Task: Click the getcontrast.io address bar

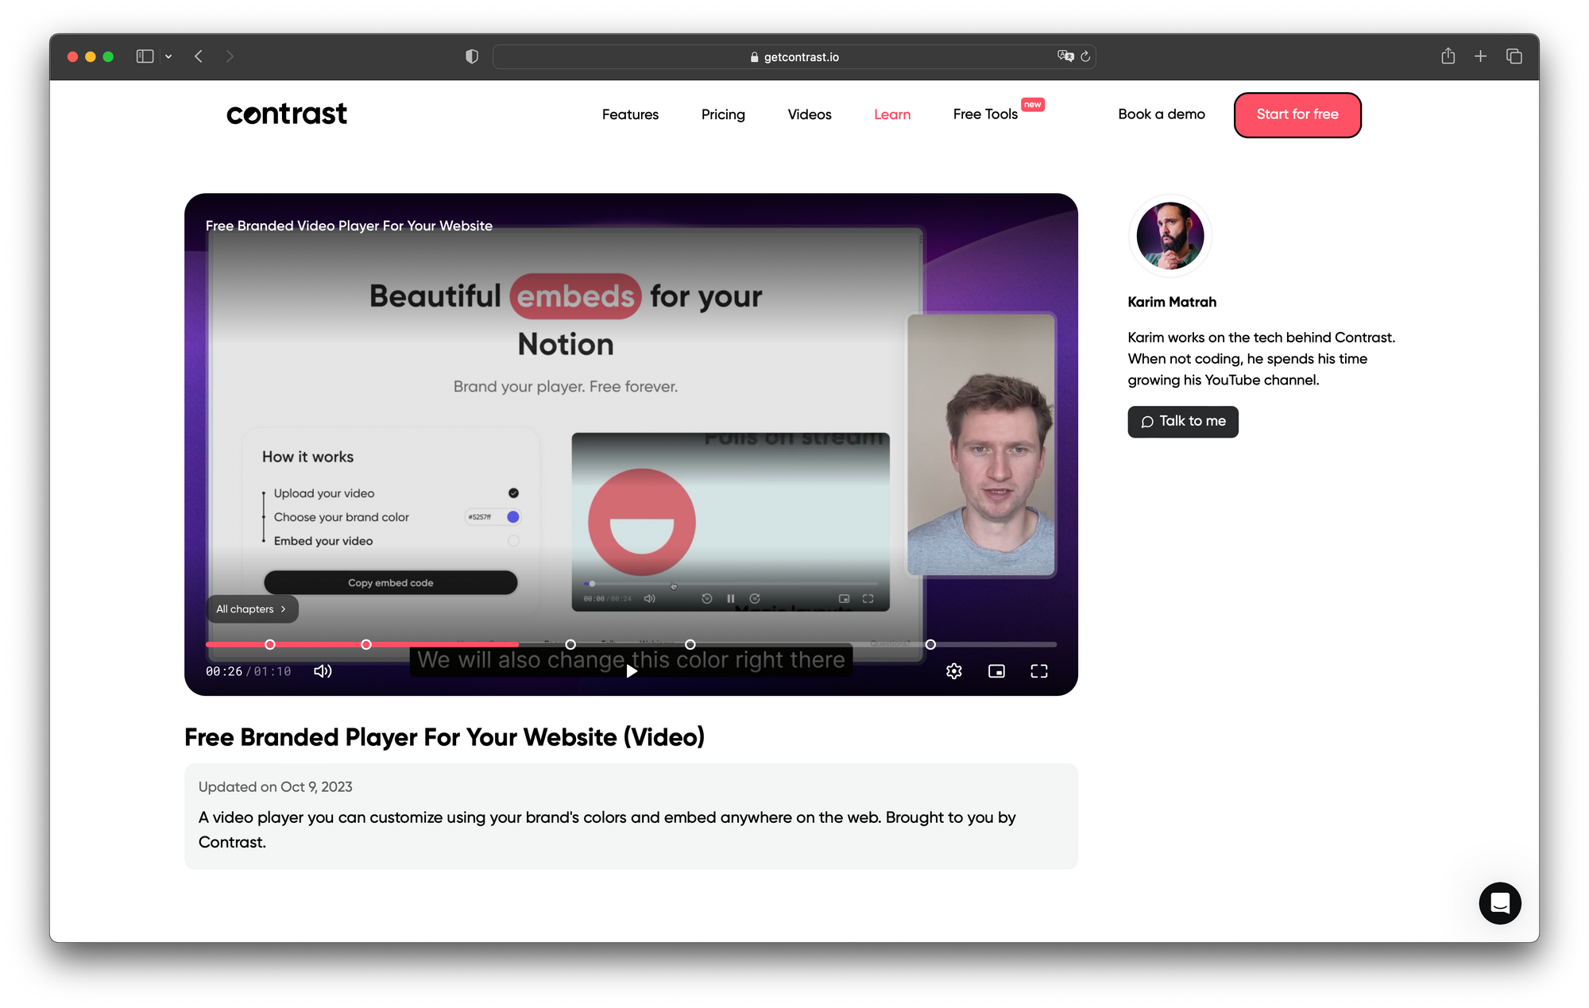Action: [x=794, y=56]
